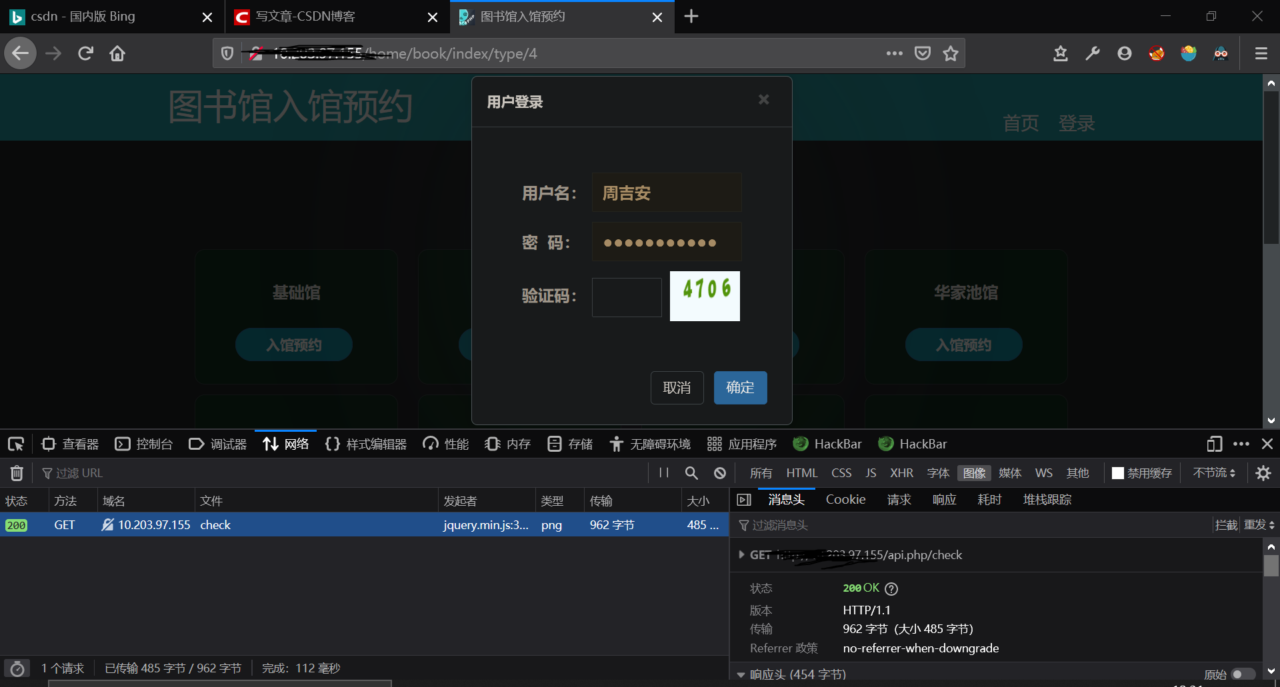1280x687 pixels.
Task: Select the 网络 network tab
Action: tap(286, 444)
